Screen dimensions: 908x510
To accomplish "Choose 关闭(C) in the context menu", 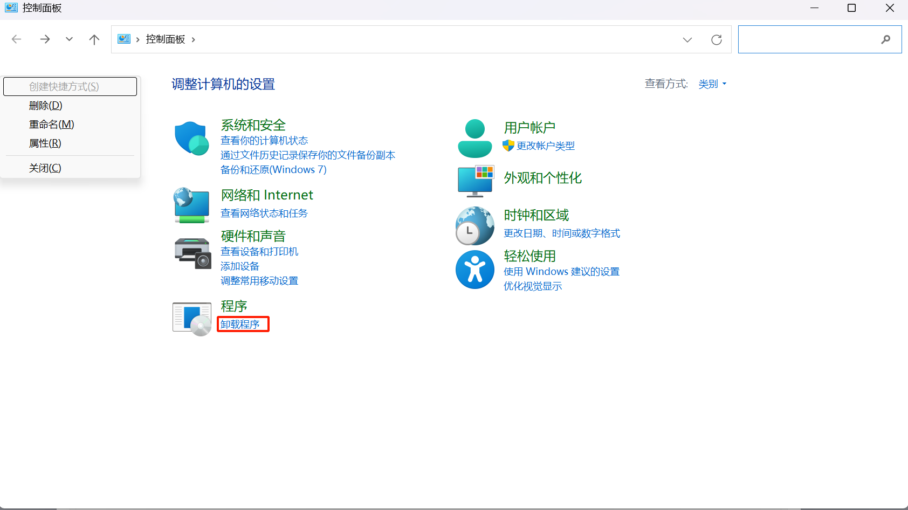I will (45, 168).
